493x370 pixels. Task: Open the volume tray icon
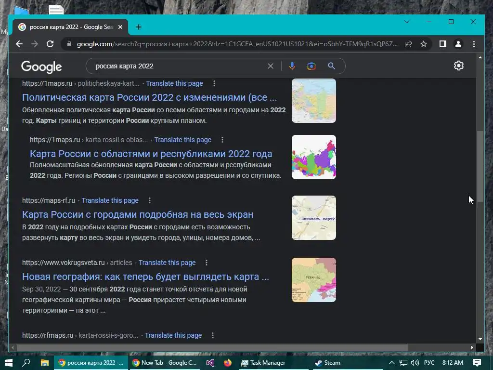pos(415,363)
